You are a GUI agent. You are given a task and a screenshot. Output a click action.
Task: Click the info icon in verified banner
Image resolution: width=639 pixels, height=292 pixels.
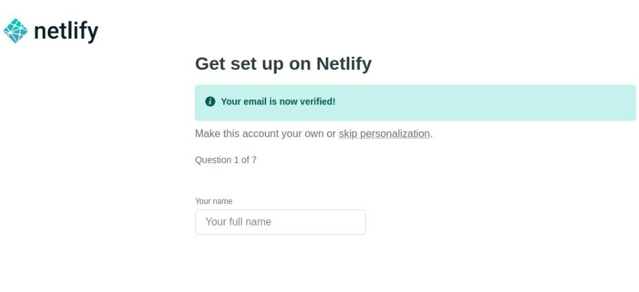click(210, 102)
